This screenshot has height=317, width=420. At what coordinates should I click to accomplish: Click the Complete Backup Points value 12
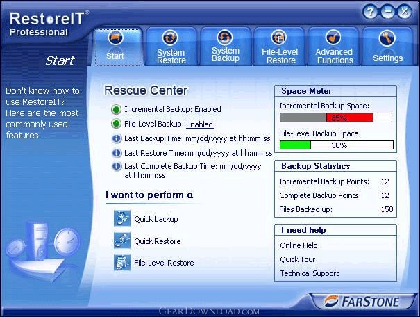(385, 195)
